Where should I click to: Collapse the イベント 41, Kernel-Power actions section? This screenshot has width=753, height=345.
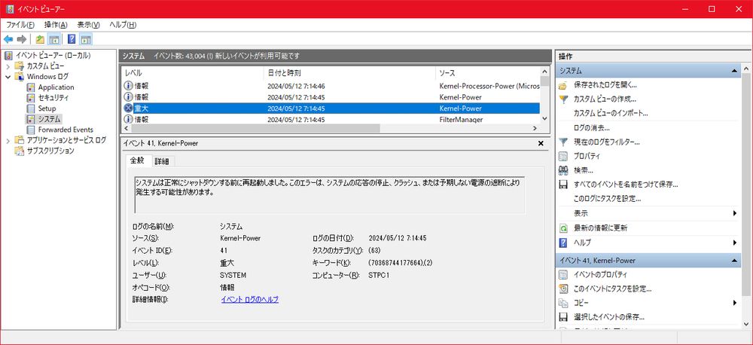pyautogui.click(x=734, y=261)
